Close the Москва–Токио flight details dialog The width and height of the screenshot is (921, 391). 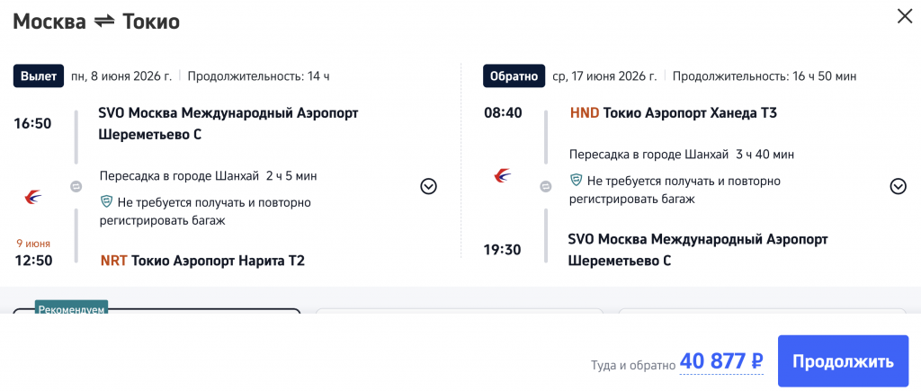click(902, 15)
